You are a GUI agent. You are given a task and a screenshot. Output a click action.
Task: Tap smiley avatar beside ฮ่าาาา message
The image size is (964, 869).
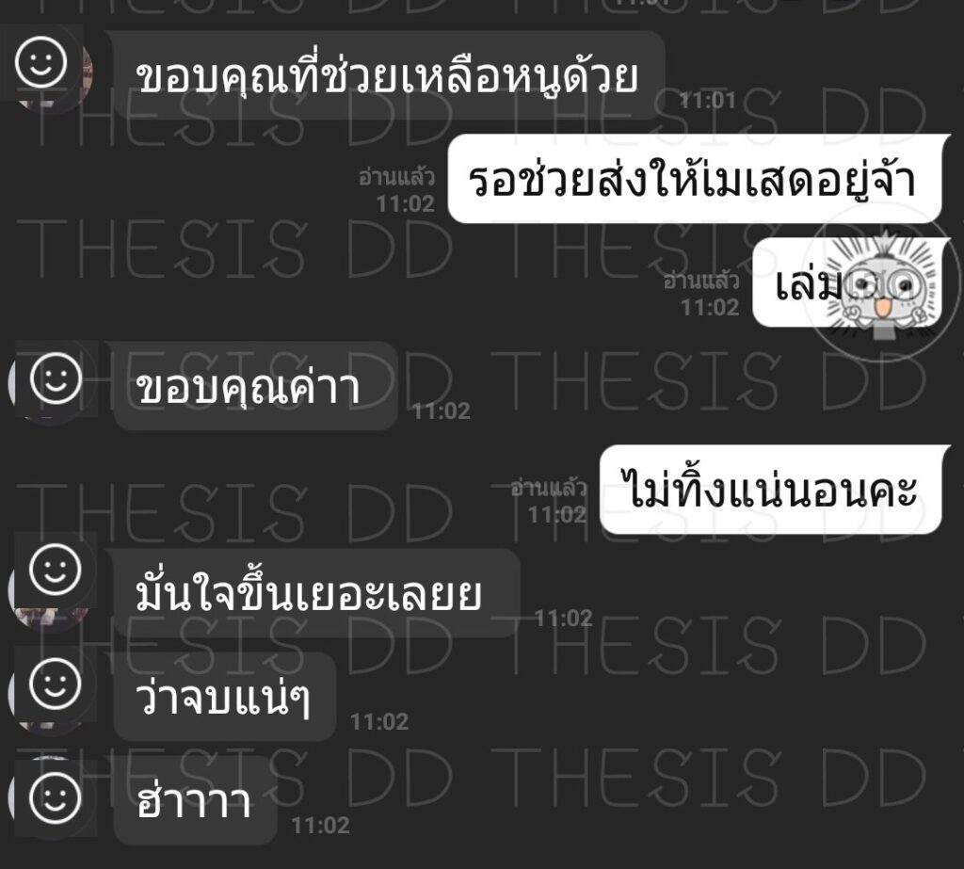[56, 797]
